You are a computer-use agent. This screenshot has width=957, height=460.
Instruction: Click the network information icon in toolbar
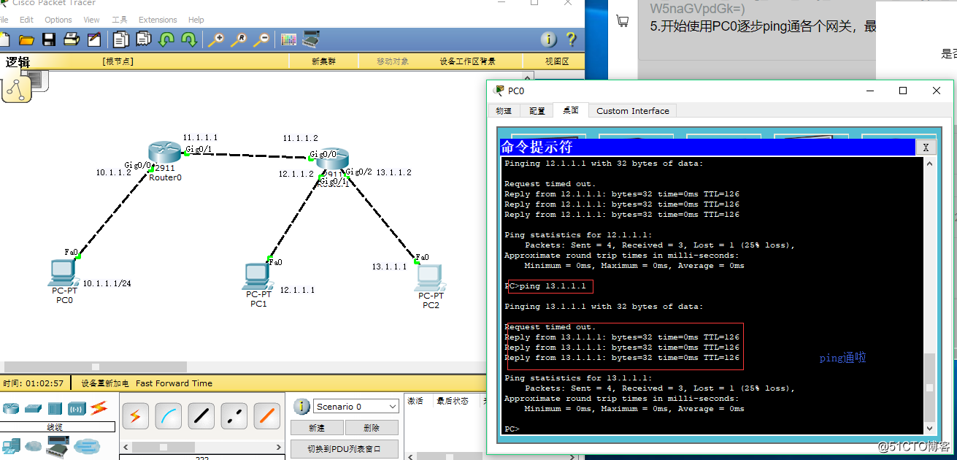548,39
